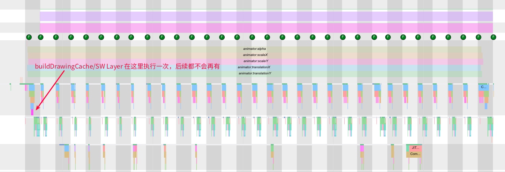Click the thin green line at very top
The height and width of the screenshot is (172, 505).
pyautogui.click(x=266, y=9)
